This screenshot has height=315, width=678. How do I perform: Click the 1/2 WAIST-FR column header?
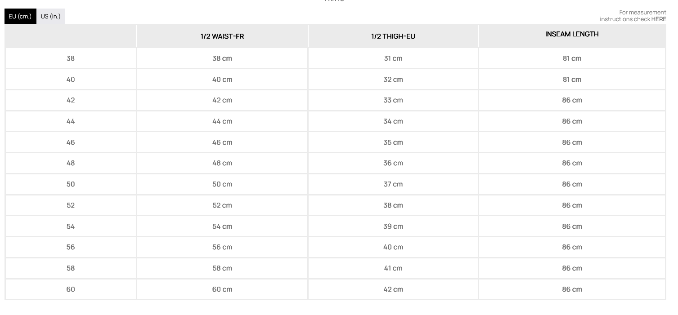(222, 36)
